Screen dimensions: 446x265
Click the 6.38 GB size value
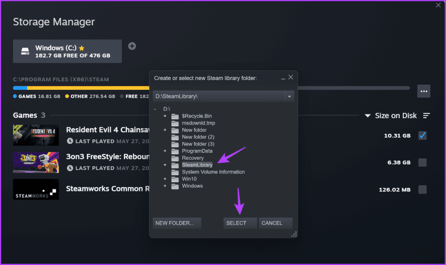[399, 163]
